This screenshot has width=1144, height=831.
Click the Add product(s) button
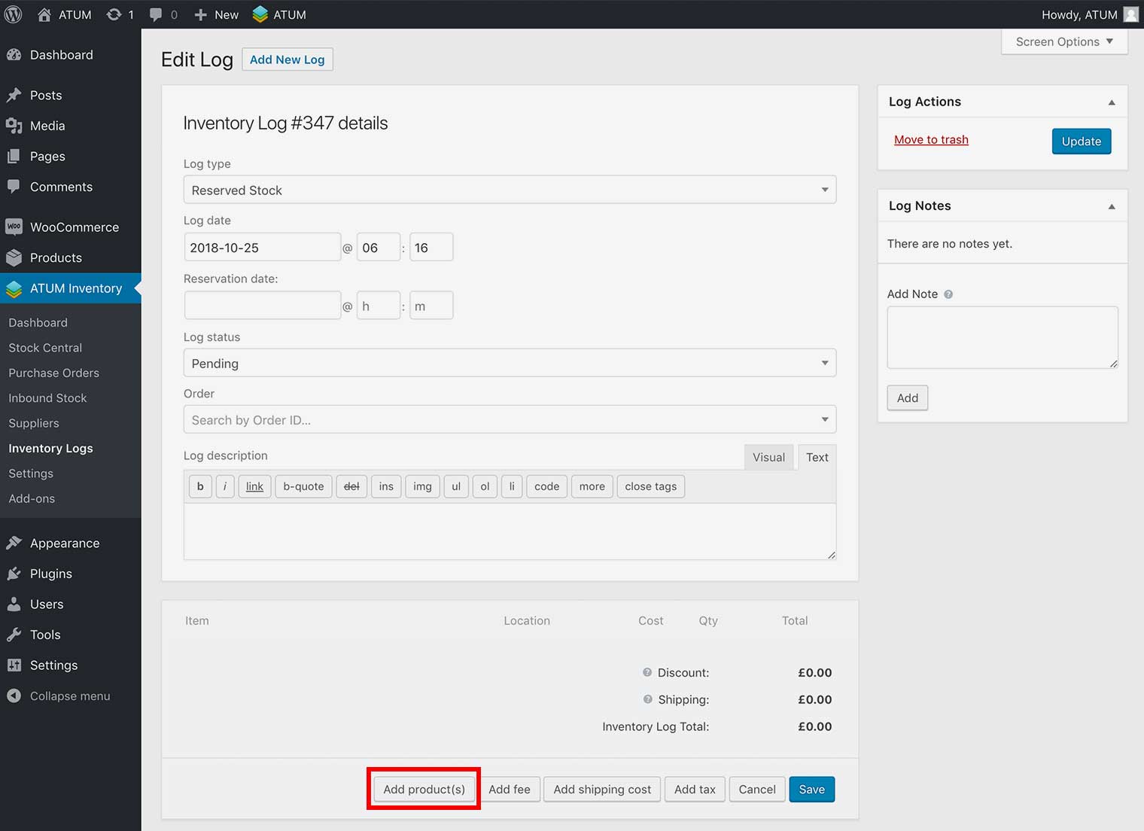pos(424,789)
